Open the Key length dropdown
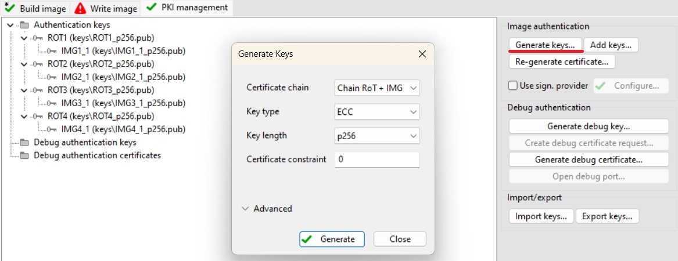 376,136
